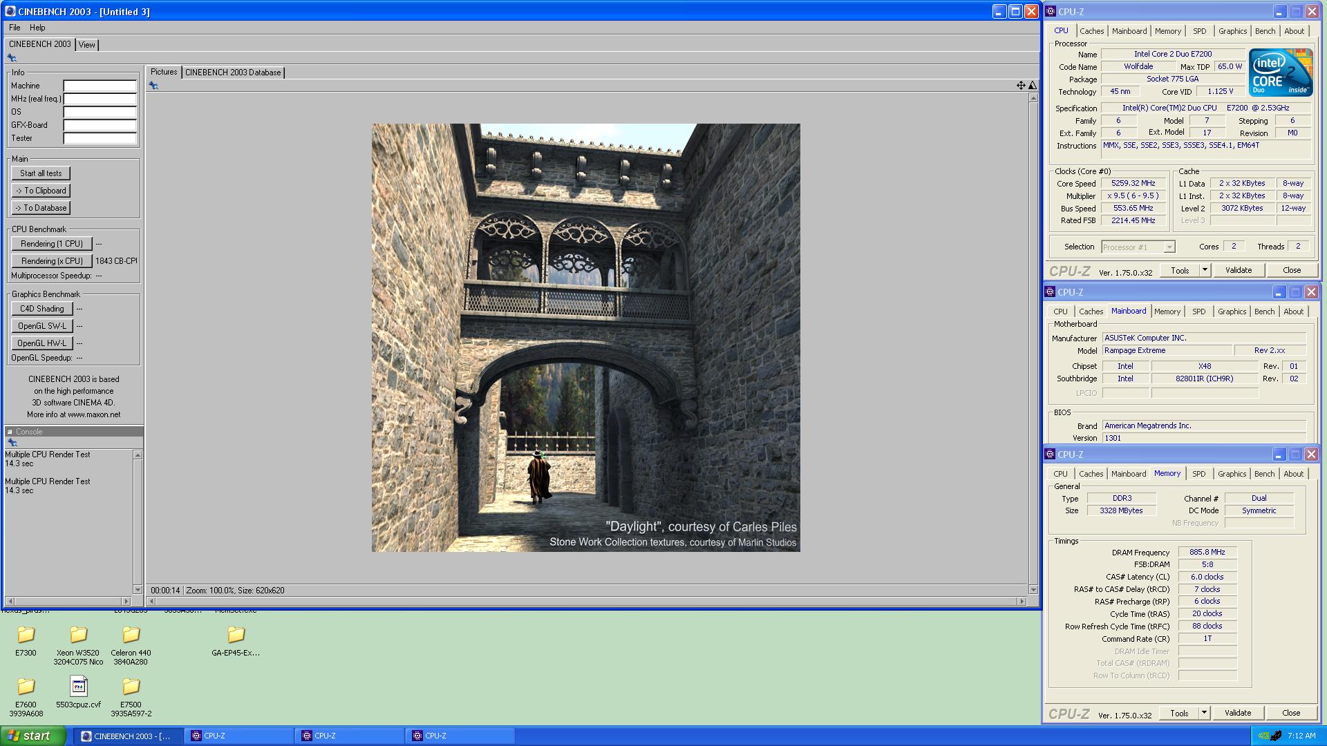Open the Start menu

pyautogui.click(x=33, y=736)
